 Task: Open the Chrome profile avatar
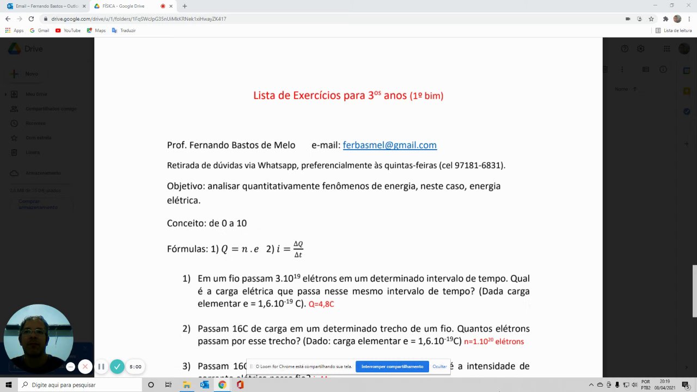click(677, 19)
